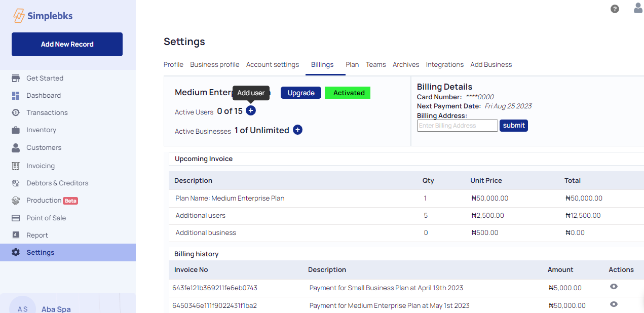Click the help question mark icon
This screenshot has height=313, width=644.
click(615, 9)
